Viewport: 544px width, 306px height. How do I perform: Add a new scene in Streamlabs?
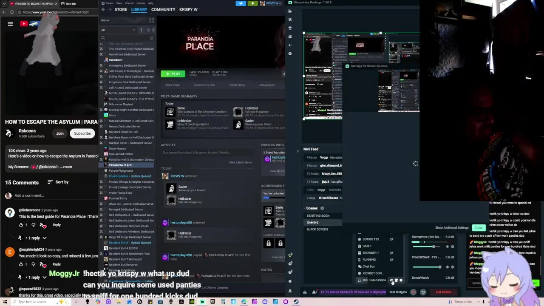coord(322,208)
